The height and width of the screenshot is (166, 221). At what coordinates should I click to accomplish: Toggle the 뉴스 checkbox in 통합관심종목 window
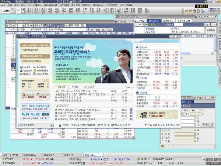coord(58,25)
